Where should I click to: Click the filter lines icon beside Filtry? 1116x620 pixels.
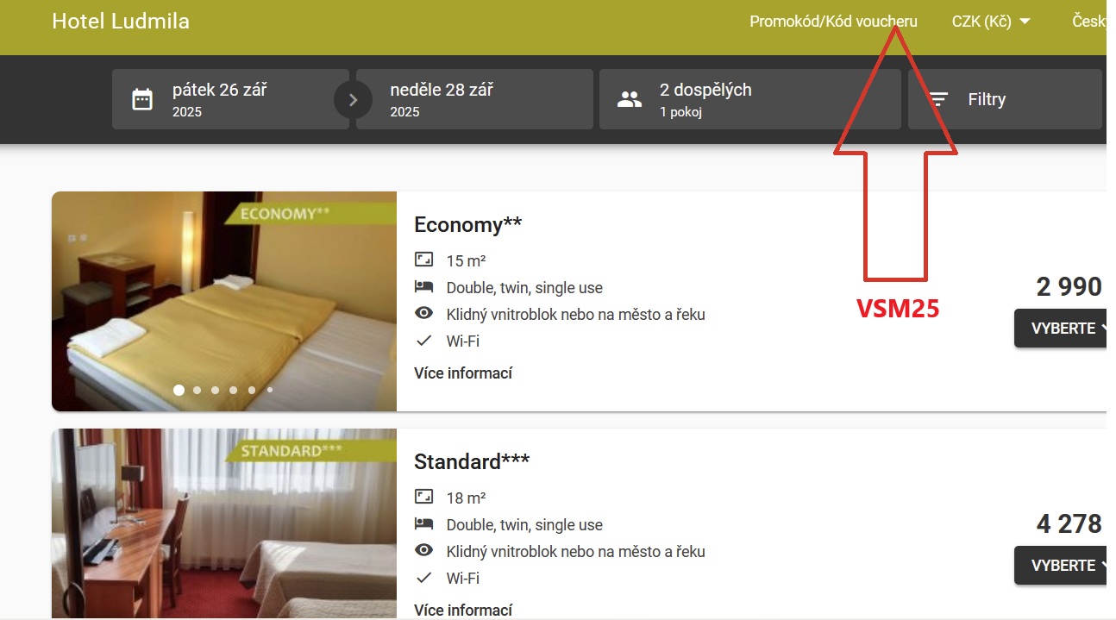(x=938, y=99)
